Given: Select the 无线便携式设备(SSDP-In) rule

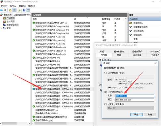Looking at the screenshot, I should point(47,110).
